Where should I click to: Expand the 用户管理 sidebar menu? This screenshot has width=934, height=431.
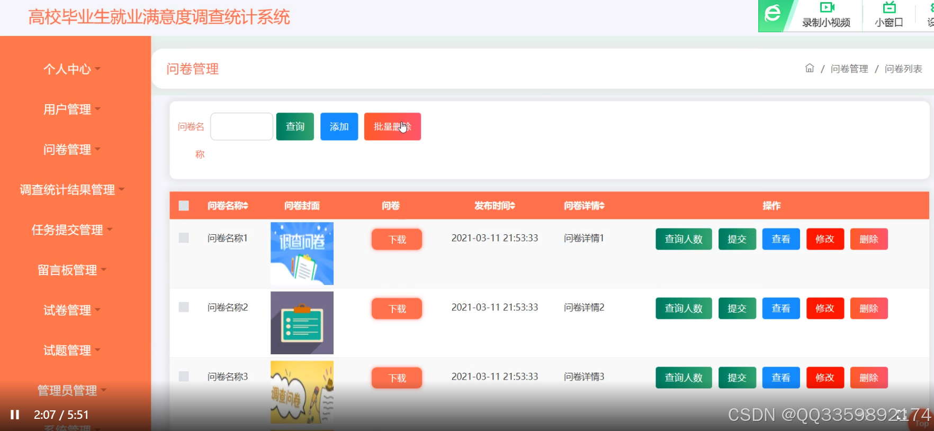point(72,109)
